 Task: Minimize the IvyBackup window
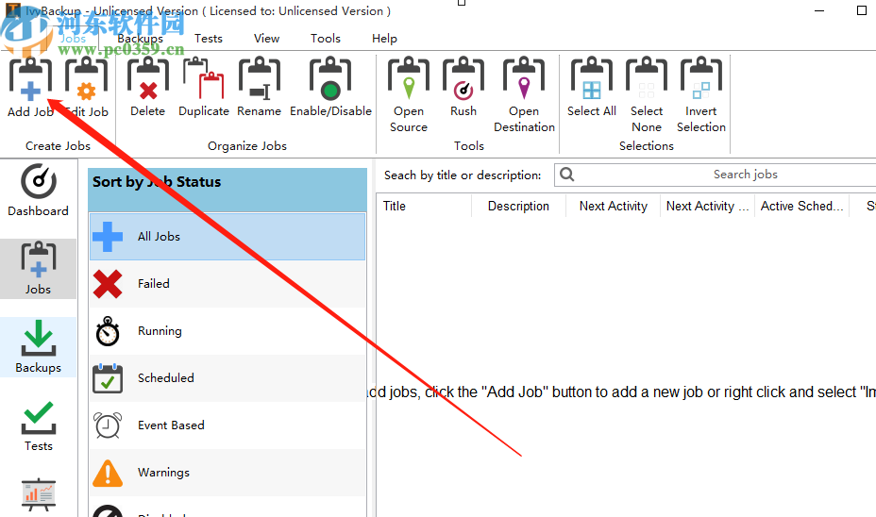(819, 10)
